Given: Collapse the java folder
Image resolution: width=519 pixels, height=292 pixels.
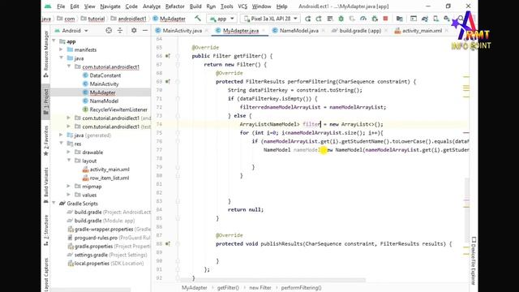Looking at the screenshot, I should (62, 58).
